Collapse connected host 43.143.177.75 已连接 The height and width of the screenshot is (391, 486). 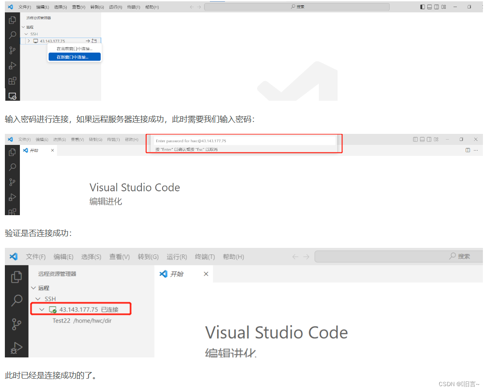tap(42, 310)
